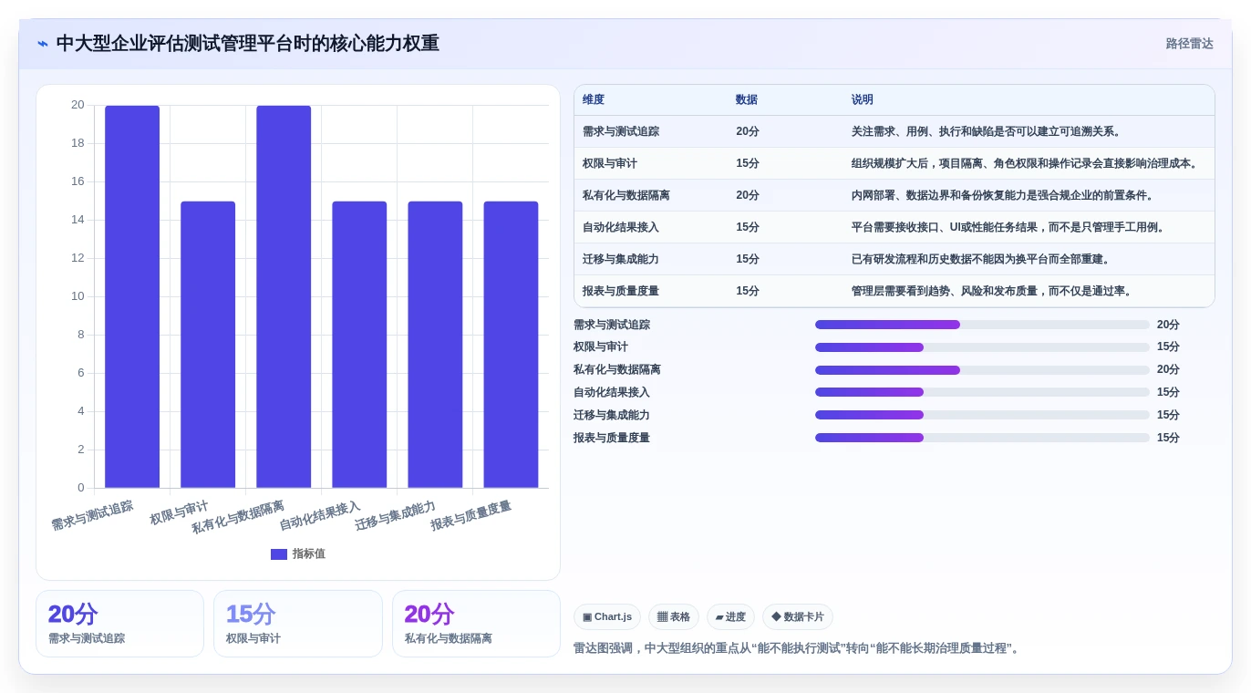Screen dimensions: 1251x693
Task: Click the 自动化结果接入 progress bar
Action: [x=982, y=392]
